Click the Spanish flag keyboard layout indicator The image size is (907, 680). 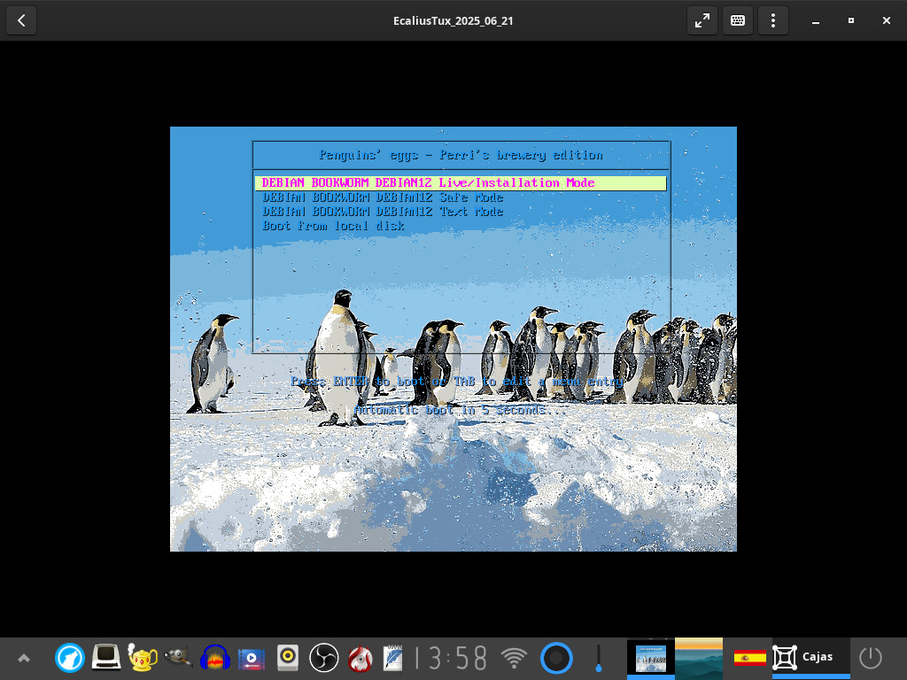749,658
